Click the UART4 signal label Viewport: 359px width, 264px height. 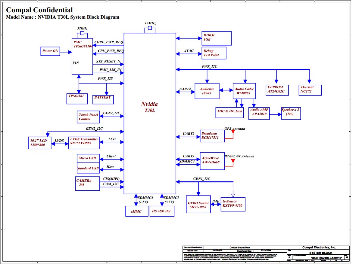[185, 89]
